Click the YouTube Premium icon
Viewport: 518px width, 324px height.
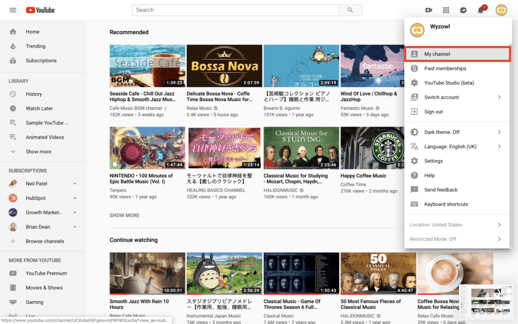pos(13,273)
